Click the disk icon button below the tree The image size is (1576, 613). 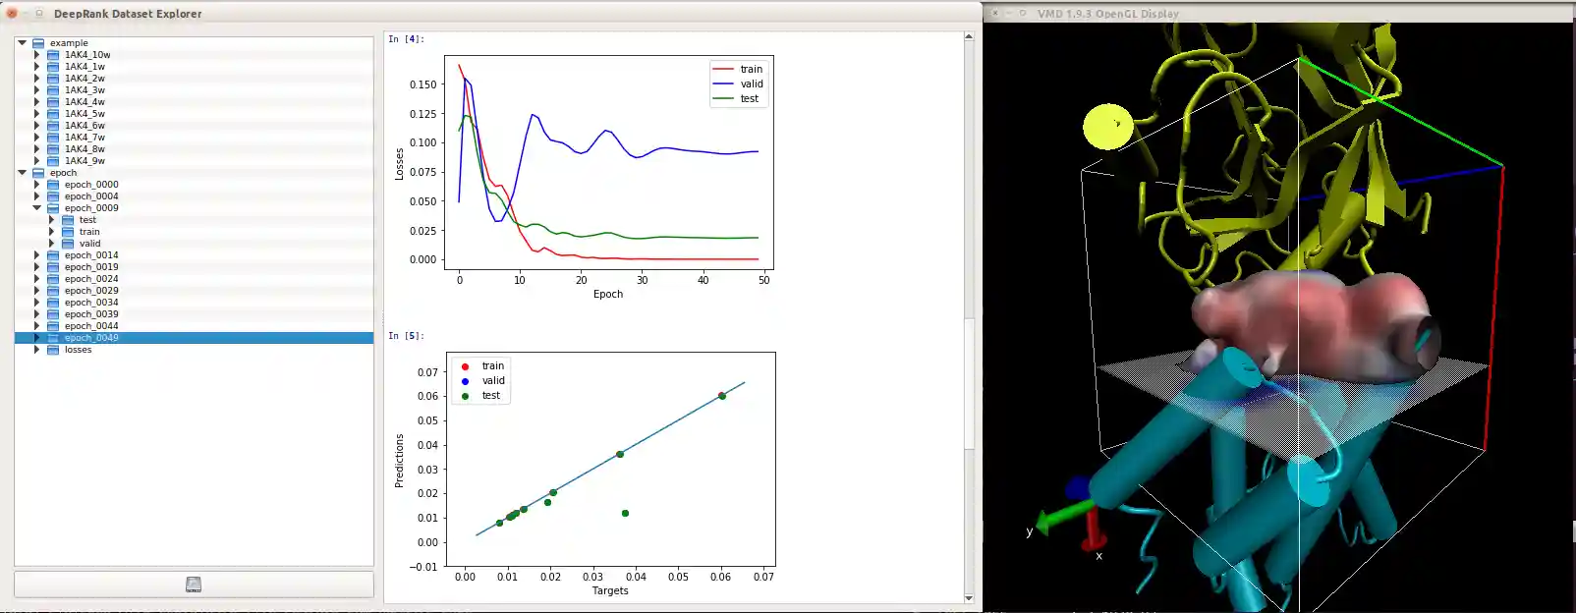(x=194, y=585)
